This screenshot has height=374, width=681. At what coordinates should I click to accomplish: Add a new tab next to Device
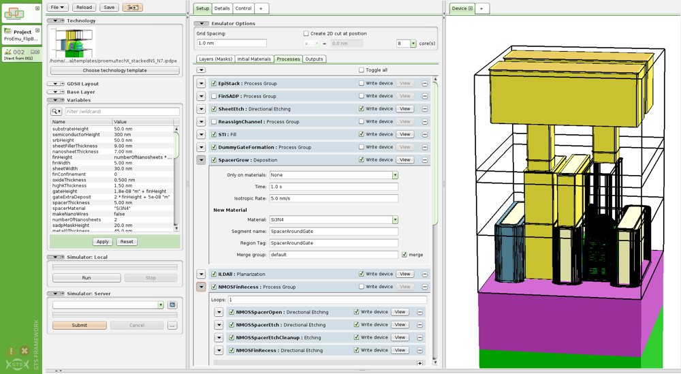tap(481, 8)
